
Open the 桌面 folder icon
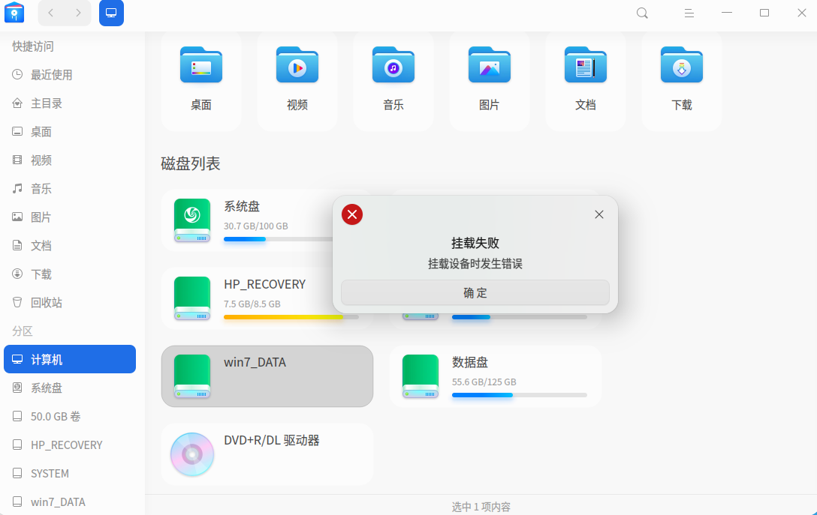click(201, 65)
